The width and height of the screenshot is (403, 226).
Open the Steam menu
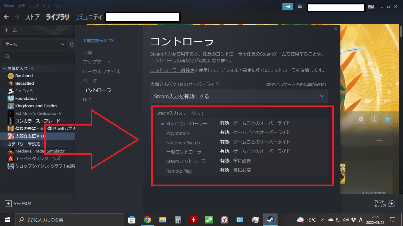(9, 6)
